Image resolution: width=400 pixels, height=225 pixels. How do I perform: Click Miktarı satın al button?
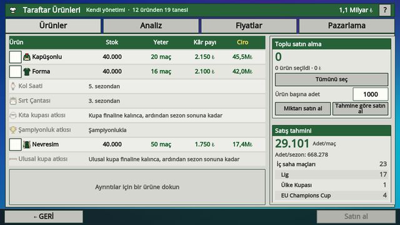click(x=302, y=109)
